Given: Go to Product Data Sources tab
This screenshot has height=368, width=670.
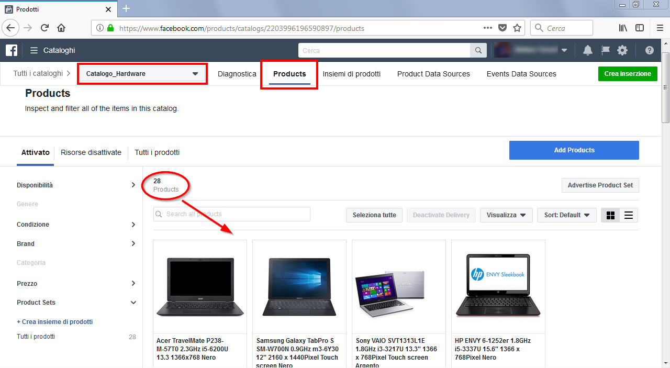Looking at the screenshot, I should 433,74.
